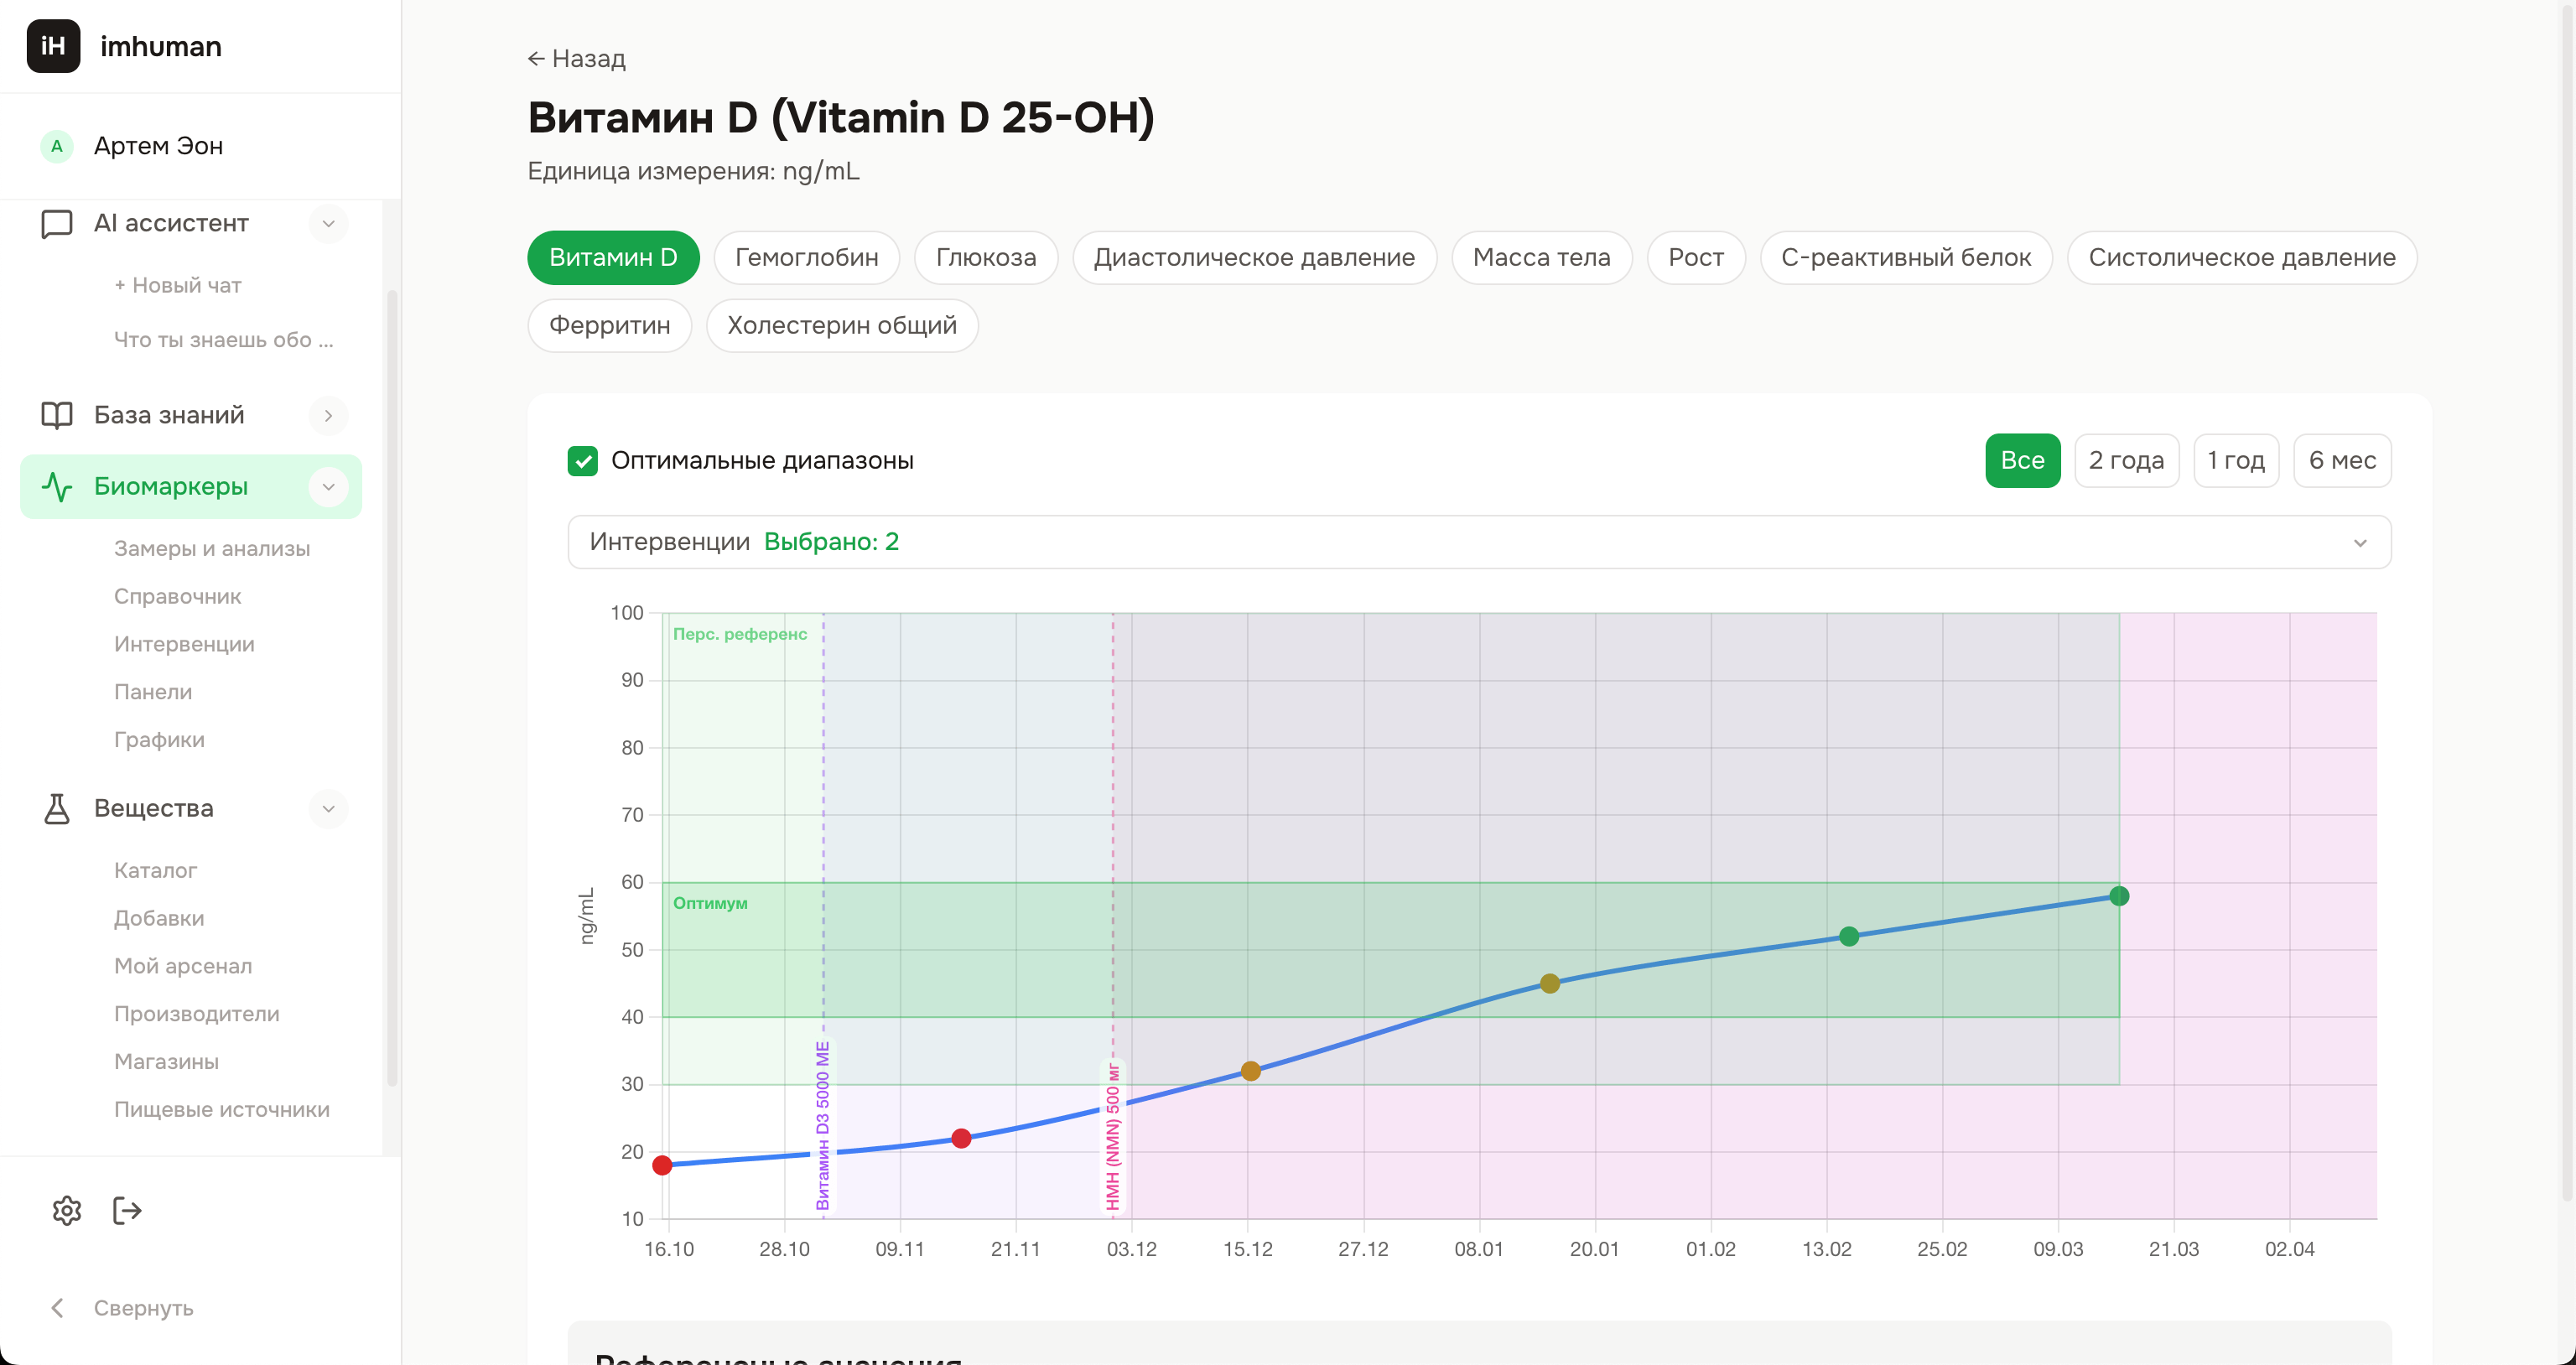Click the Витамин D3 5000 ME marker

(x=823, y=1125)
